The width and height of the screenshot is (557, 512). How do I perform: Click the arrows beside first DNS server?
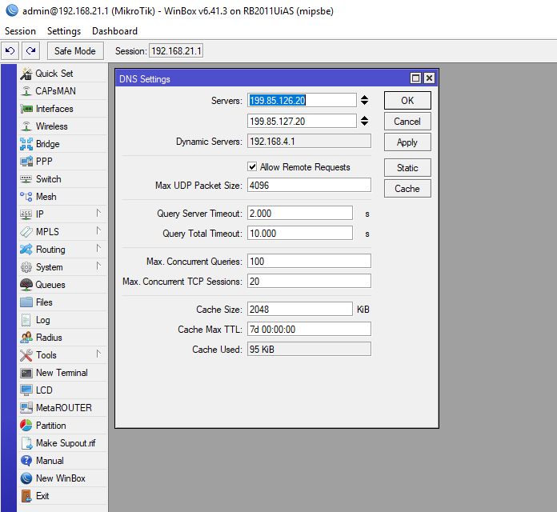coord(364,100)
